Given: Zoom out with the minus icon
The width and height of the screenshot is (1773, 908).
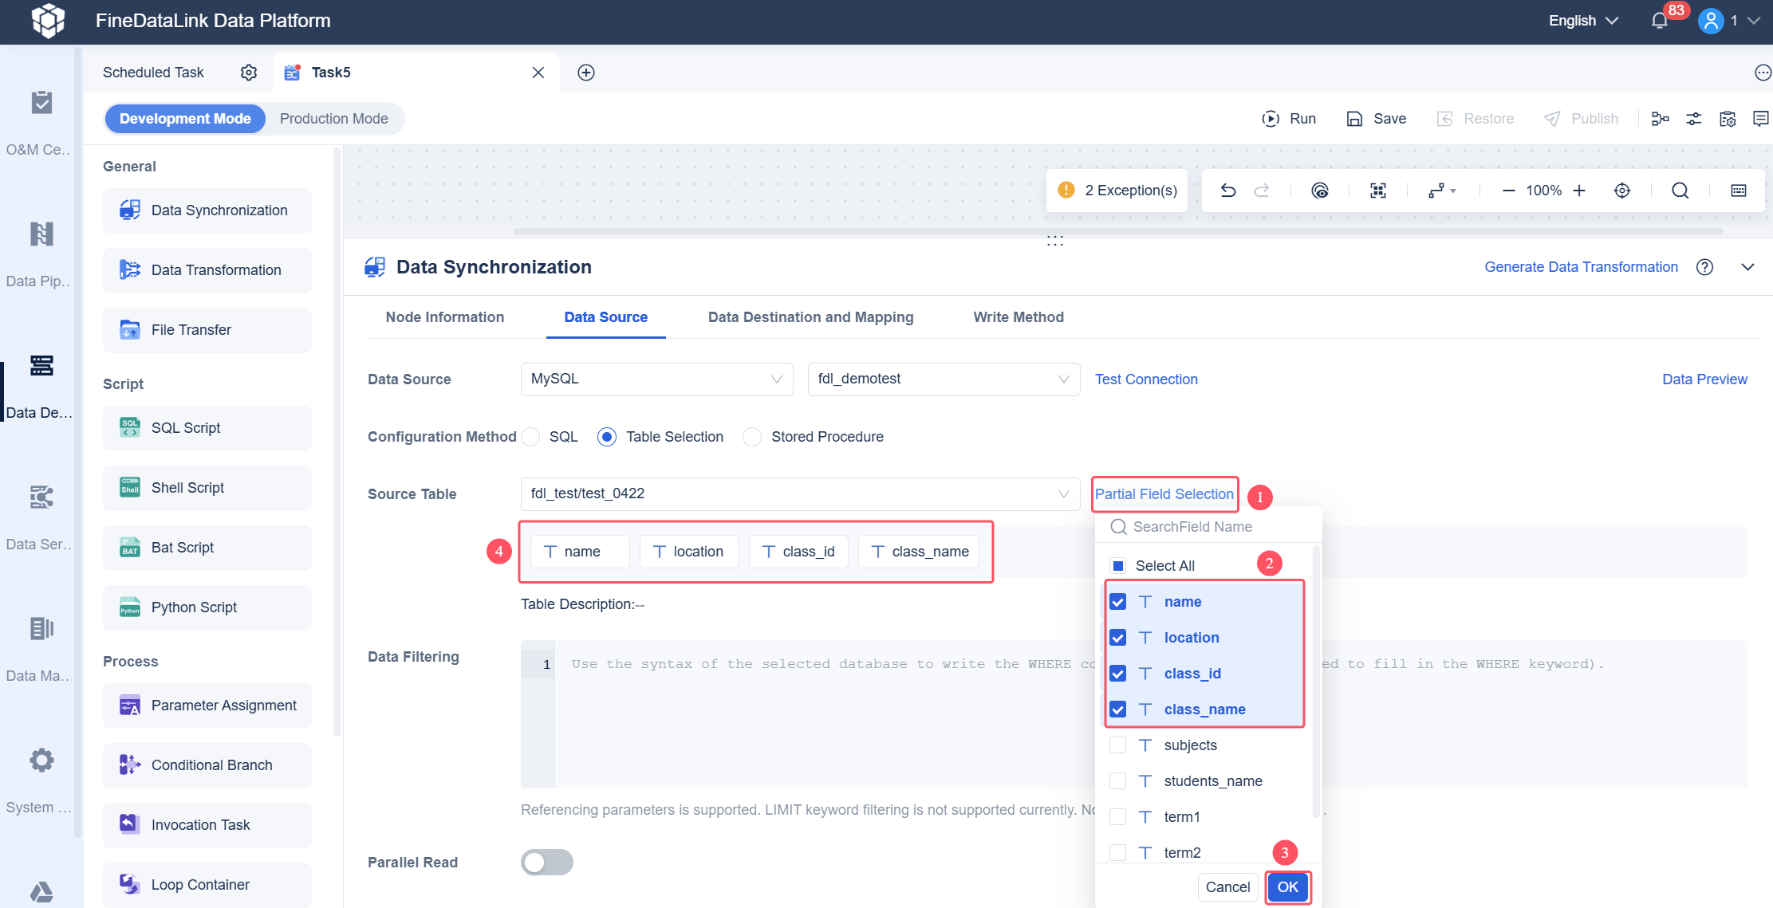Looking at the screenshot, I should point(1508,191).
